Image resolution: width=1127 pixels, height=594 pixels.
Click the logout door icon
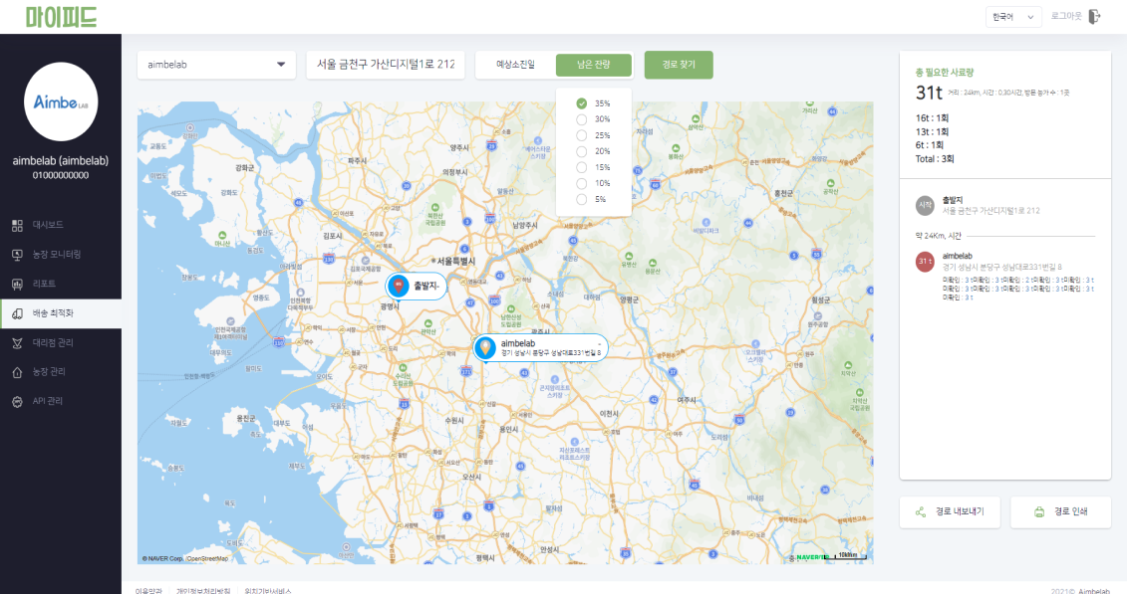pyautogui.click(x=1095, y=17)
